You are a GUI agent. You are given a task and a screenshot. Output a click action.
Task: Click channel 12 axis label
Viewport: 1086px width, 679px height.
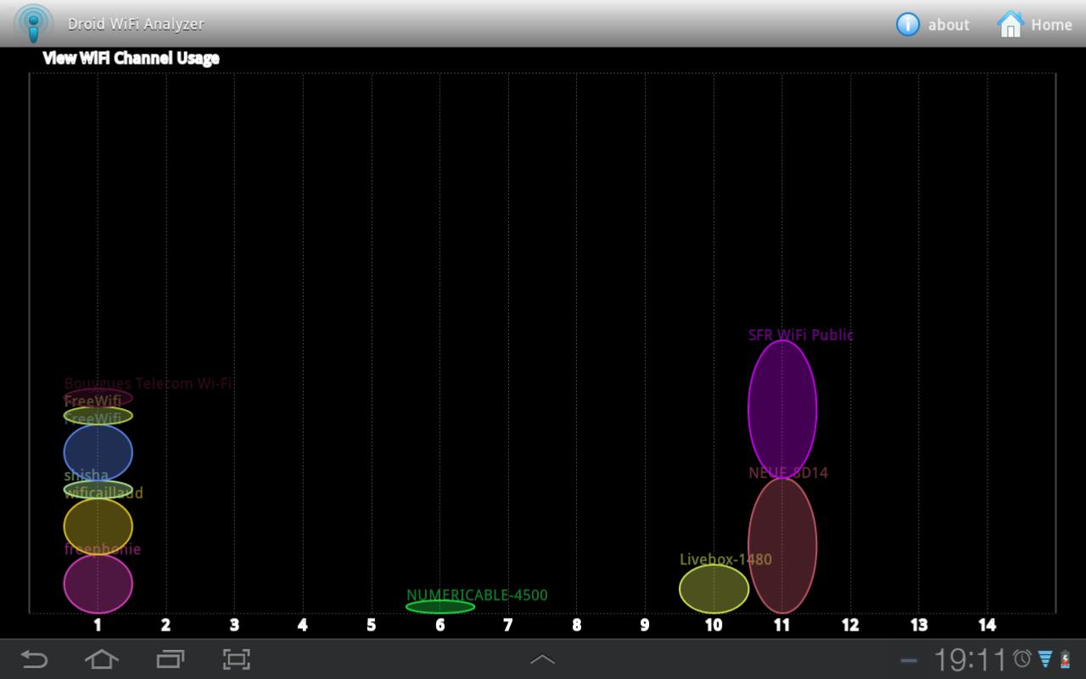click(850, 626)
